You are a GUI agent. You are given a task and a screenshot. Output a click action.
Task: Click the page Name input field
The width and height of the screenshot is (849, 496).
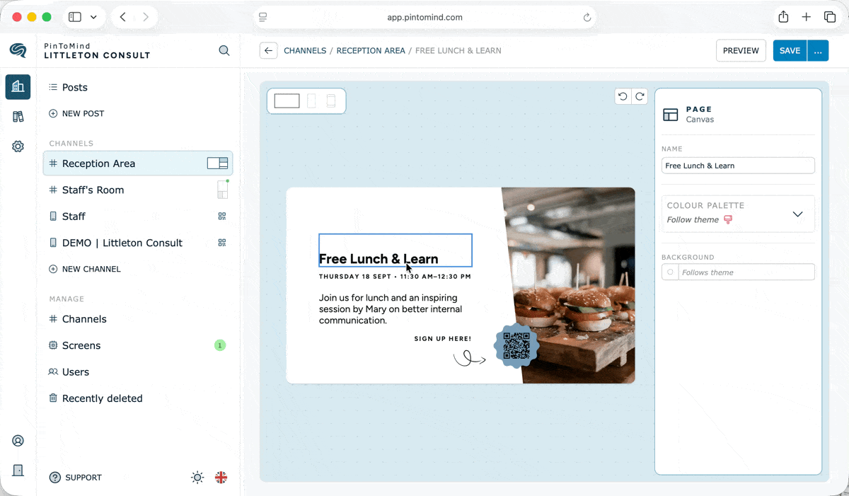[x=738, y=166]
